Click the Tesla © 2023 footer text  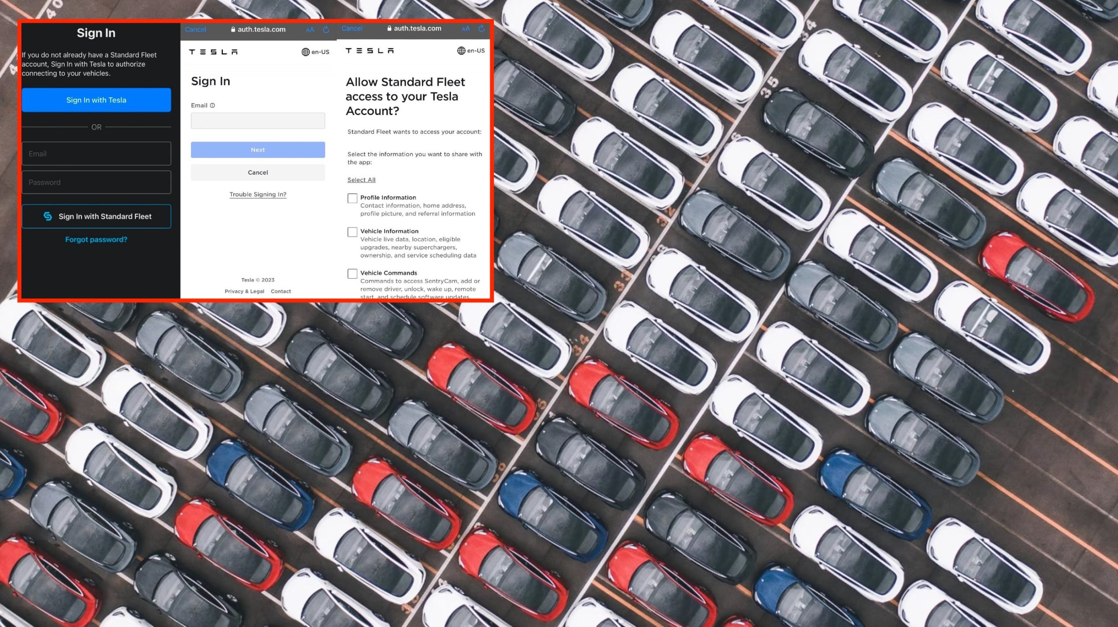(258, 280)
